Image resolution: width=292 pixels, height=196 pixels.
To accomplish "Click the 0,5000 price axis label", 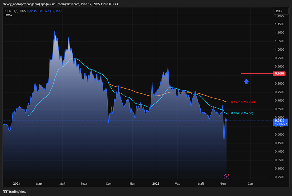I will 279,134.
